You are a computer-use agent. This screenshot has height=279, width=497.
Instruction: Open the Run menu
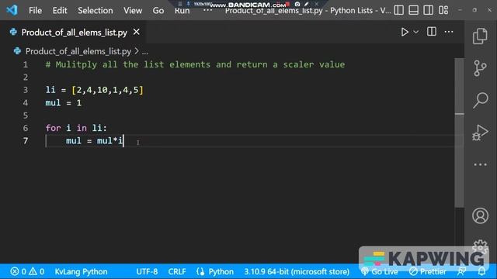(182, 11)
